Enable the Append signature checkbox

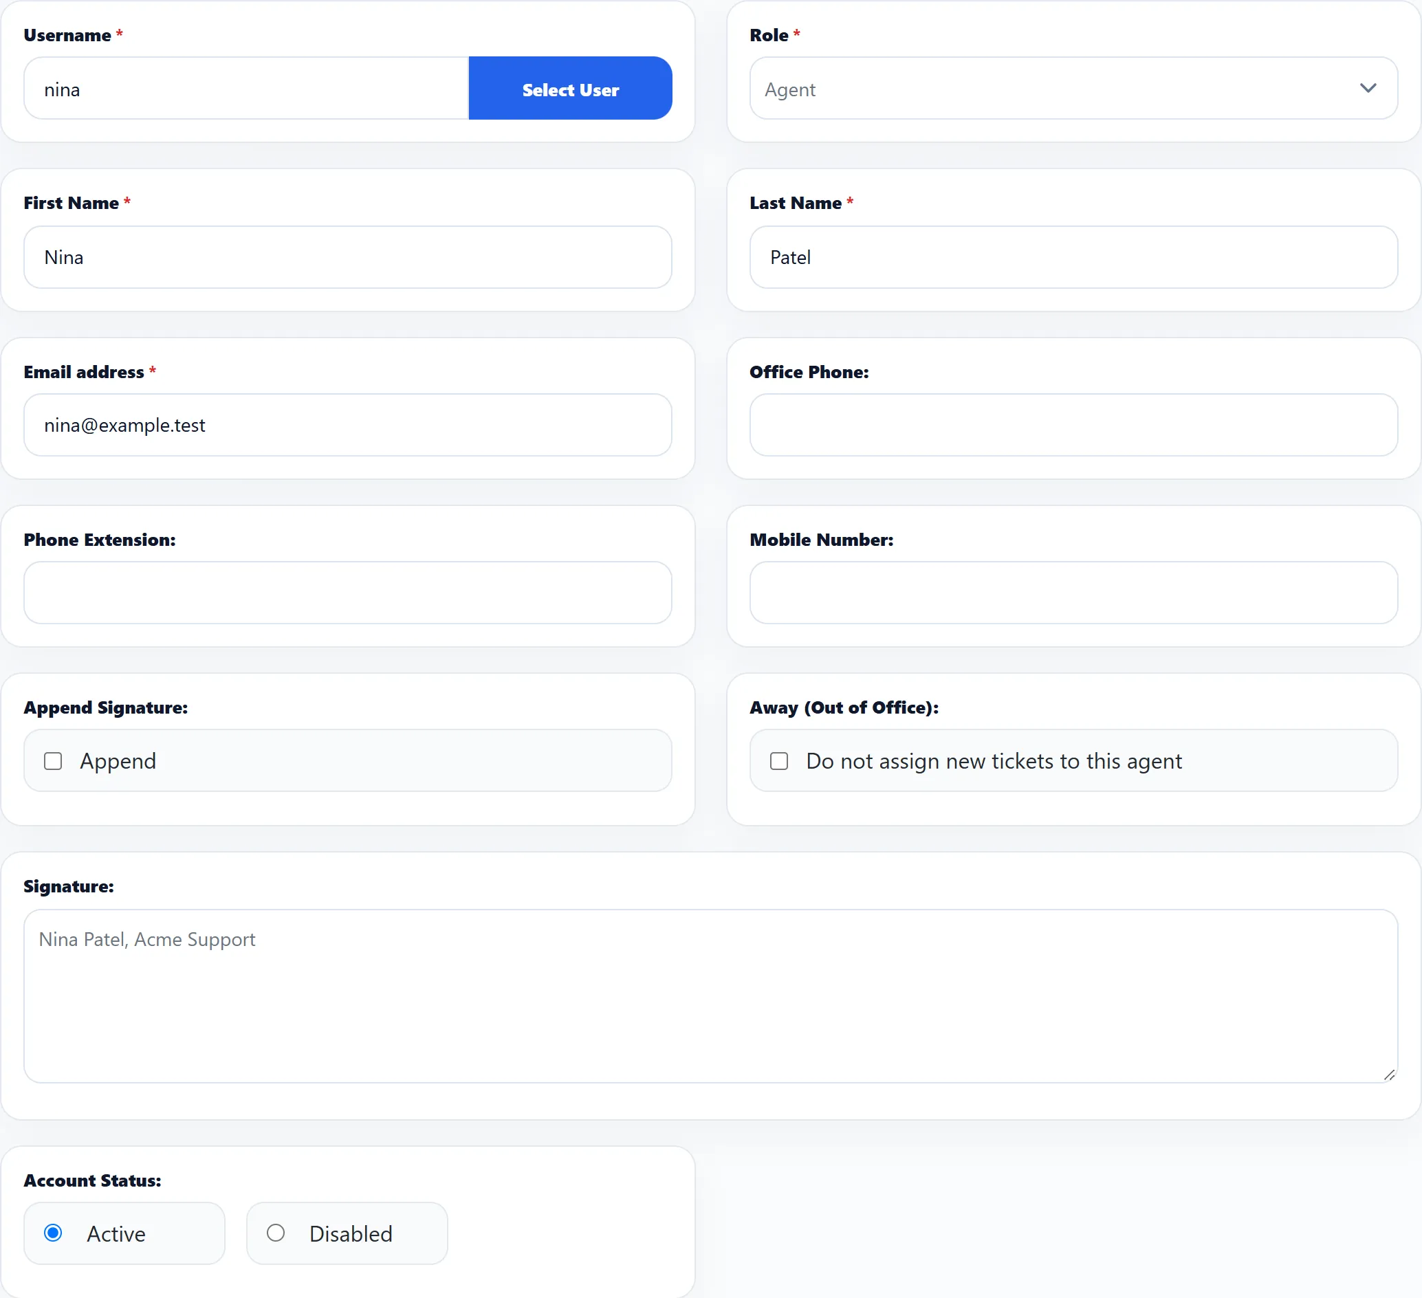[x=53, y=761]
